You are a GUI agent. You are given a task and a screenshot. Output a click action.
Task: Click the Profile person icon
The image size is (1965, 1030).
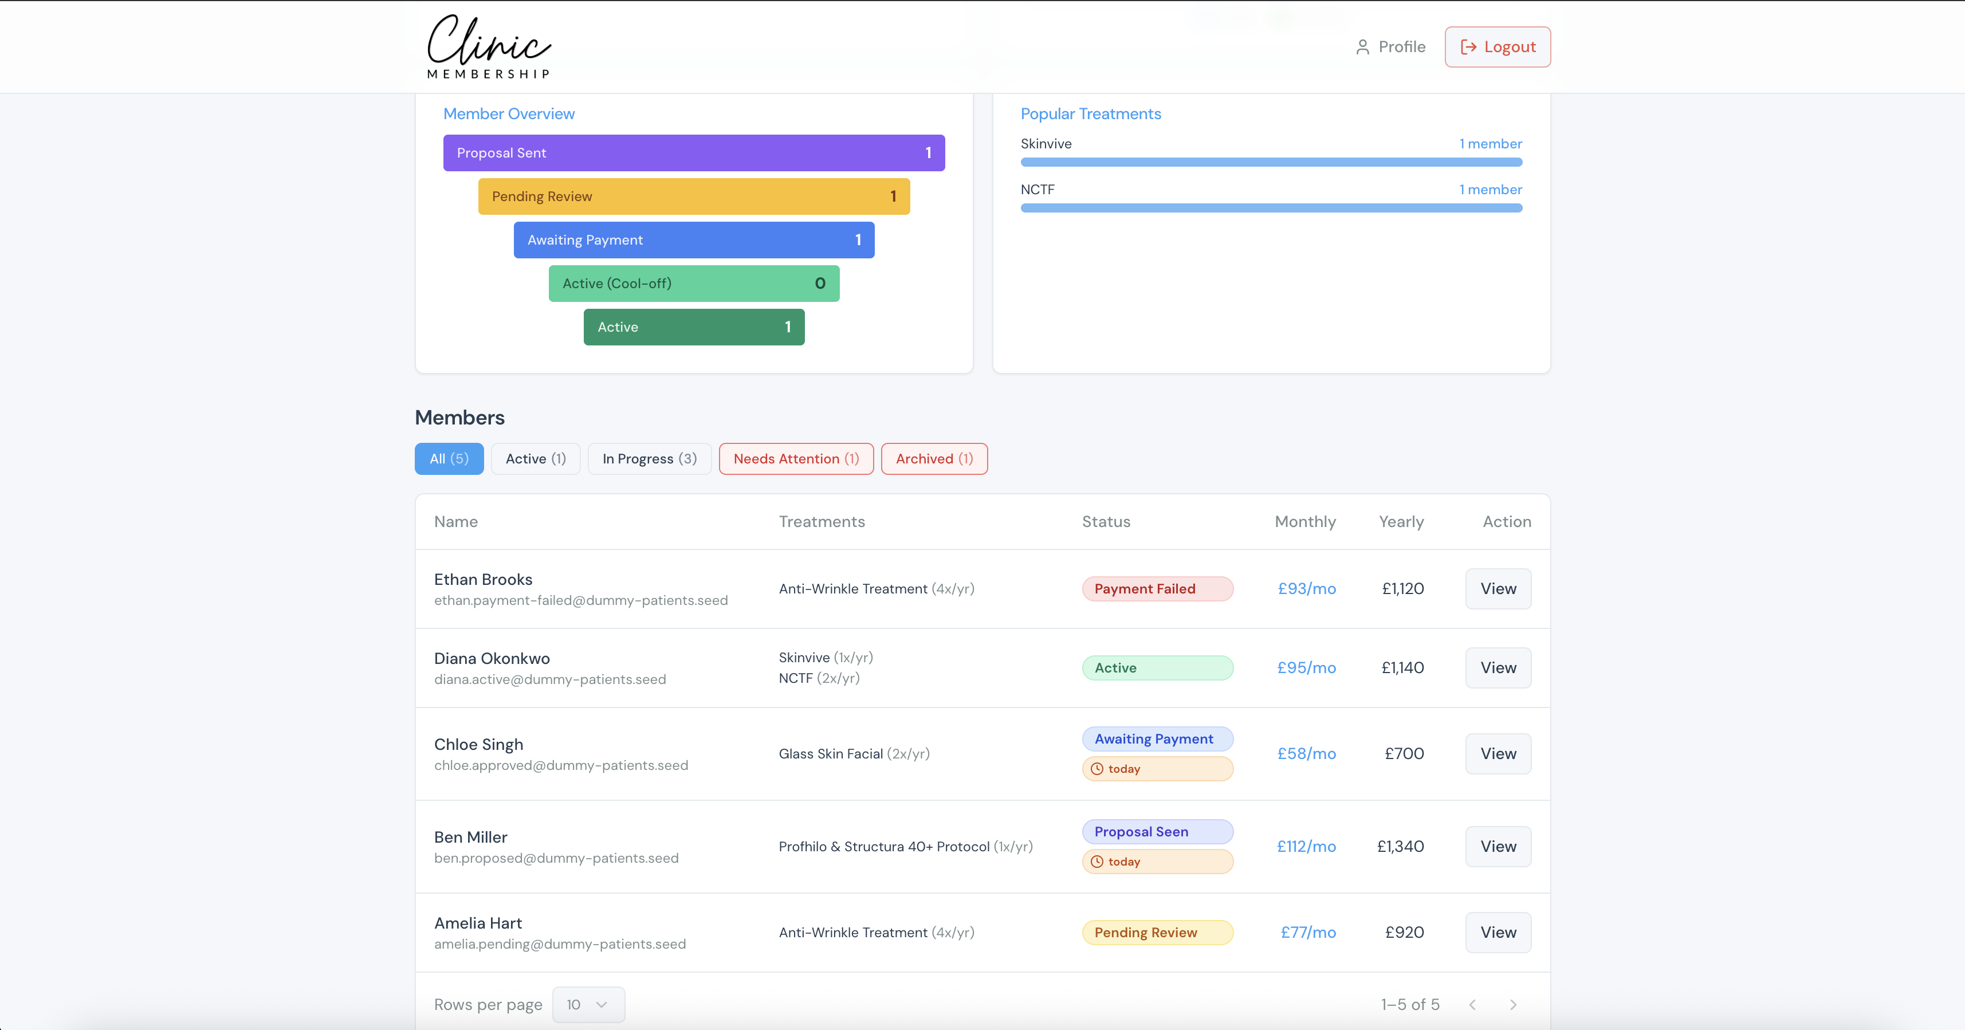click(x=1362, y=48)
